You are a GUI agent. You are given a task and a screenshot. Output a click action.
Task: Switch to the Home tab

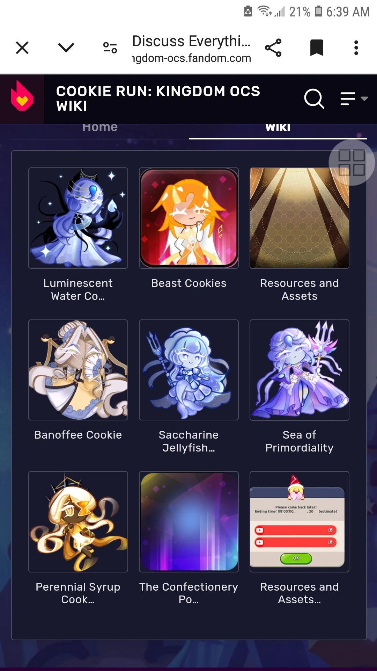(x=100, y=127)
